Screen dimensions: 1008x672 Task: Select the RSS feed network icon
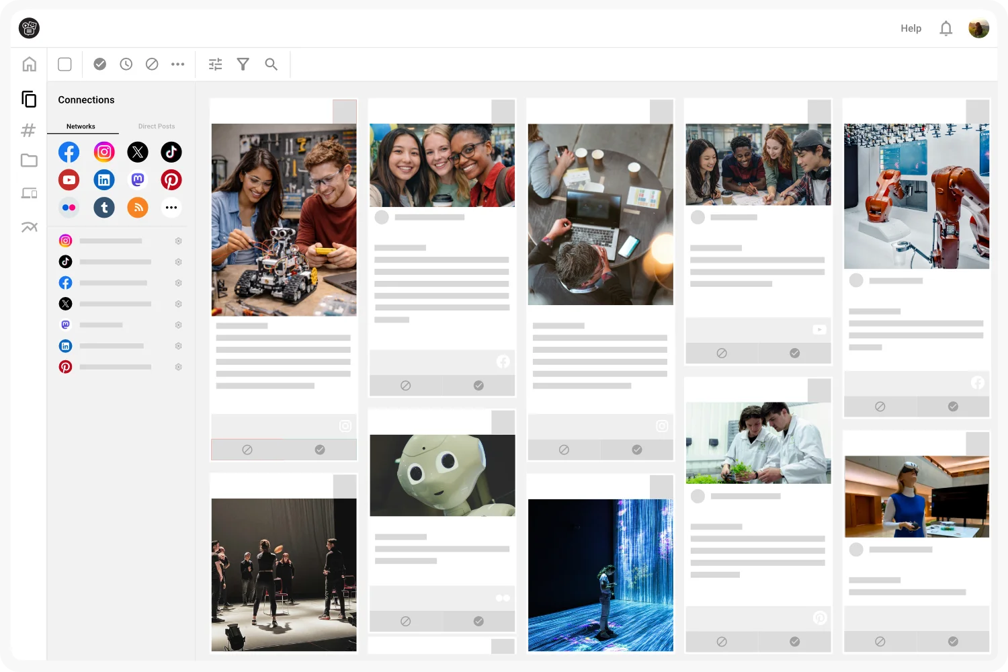[x=138, y=208]
